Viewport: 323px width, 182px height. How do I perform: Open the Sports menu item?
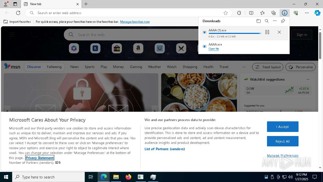[90, 67]
